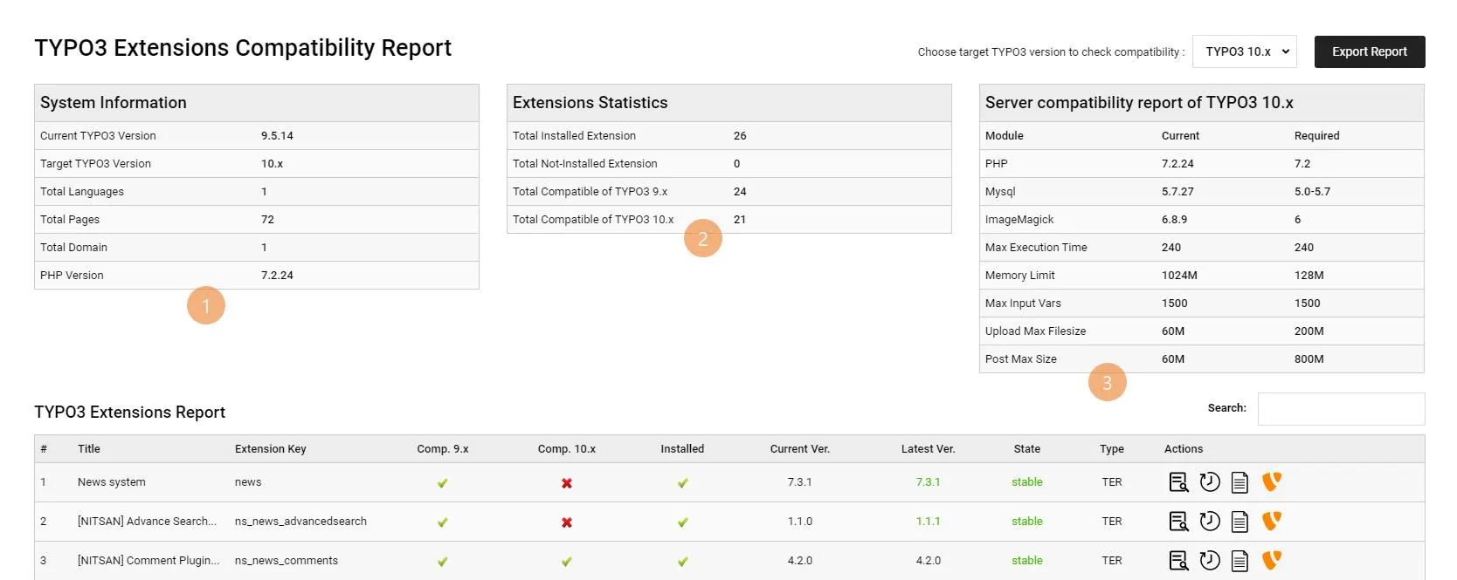Click the Installed check mark for ns_news_advancedsearch
This screenshot has height=580, width=1457.
(683, 522)
